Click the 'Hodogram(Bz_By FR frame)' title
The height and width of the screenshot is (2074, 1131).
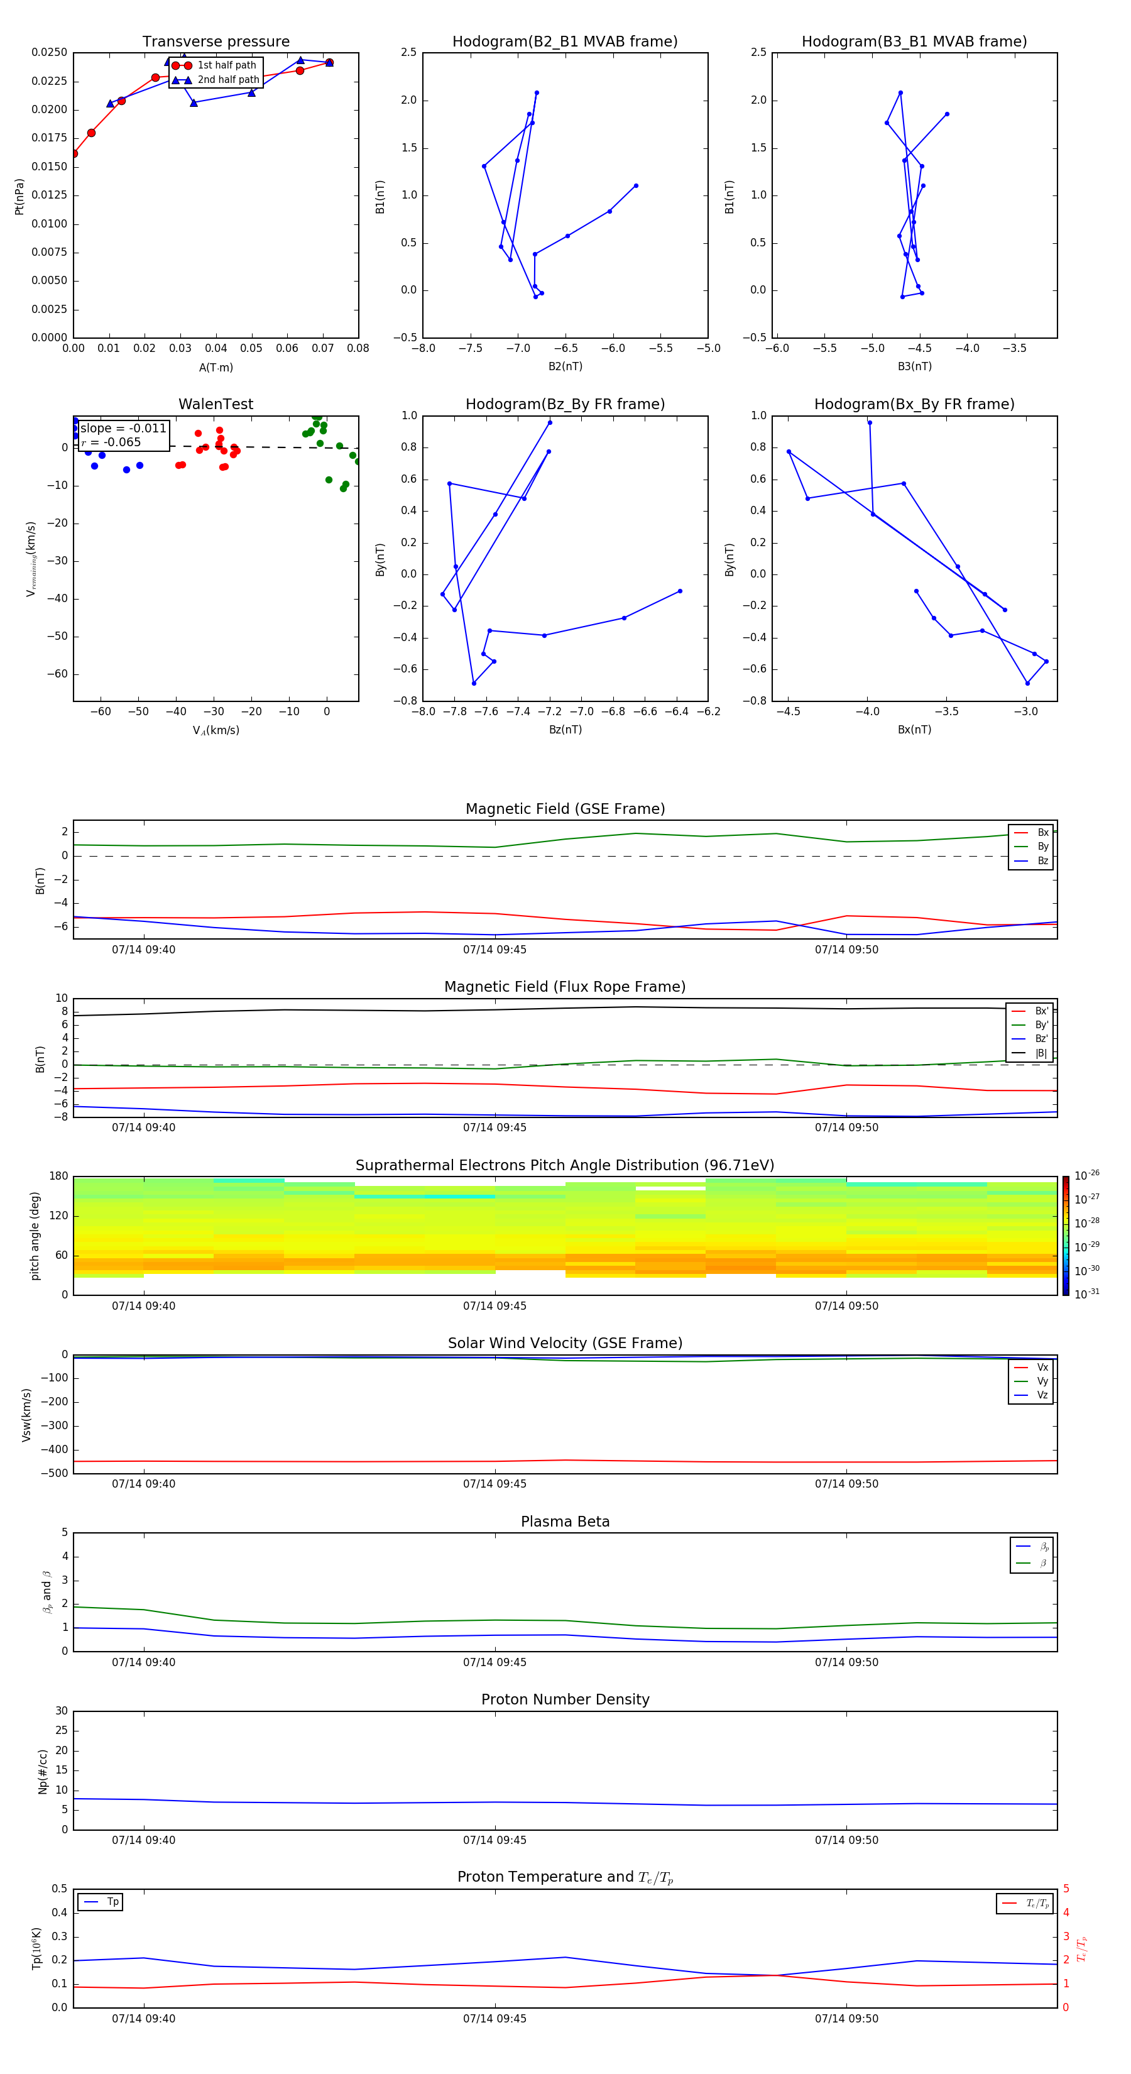click(565, 404)
